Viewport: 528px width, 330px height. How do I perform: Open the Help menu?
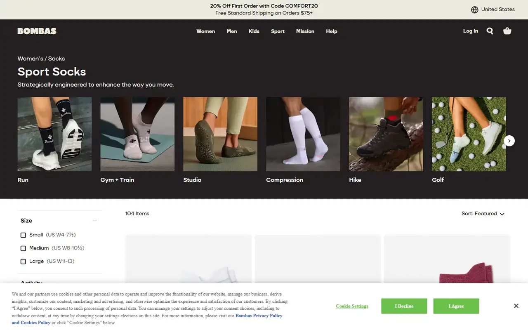click(x=332, y=31)
